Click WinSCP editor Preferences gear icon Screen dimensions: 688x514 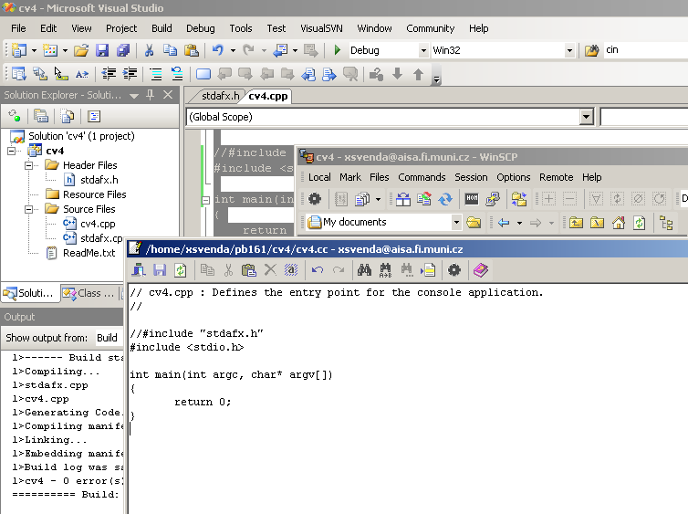(454, 270)
